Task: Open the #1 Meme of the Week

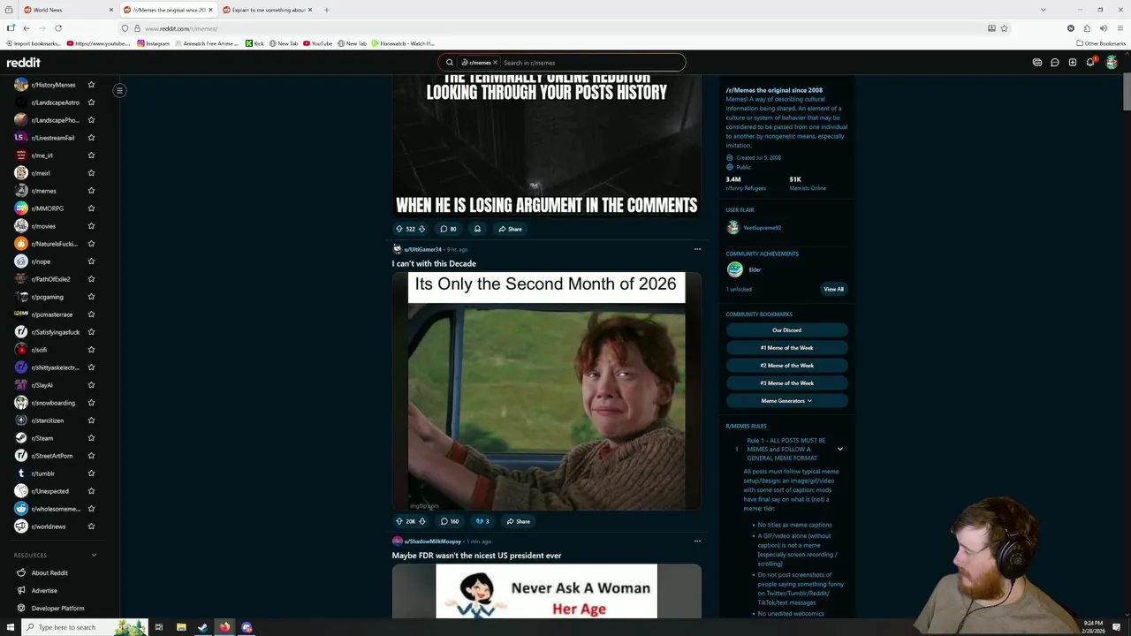Action: [786, 348]
